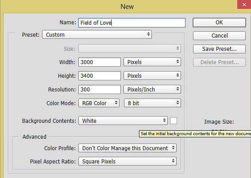
Task: Open the Width units Pixels dropdown
Action: [152, 62]
